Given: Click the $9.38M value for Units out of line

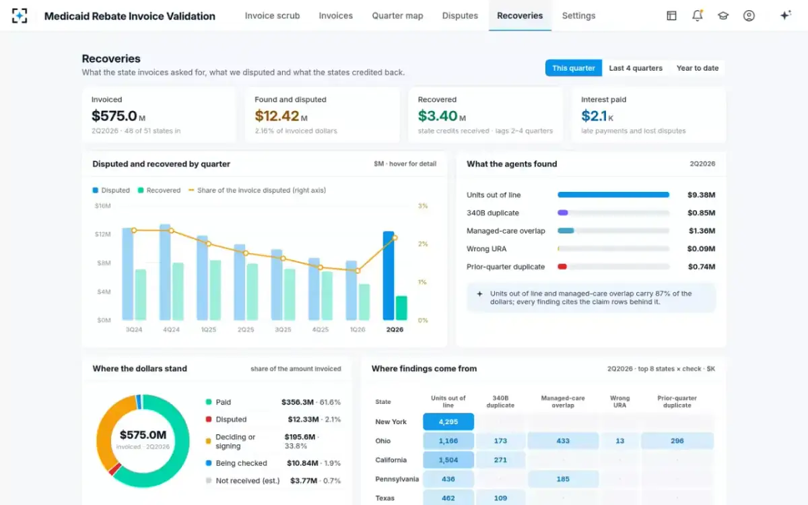Looking at the screenshot, I should pos(702,195).
